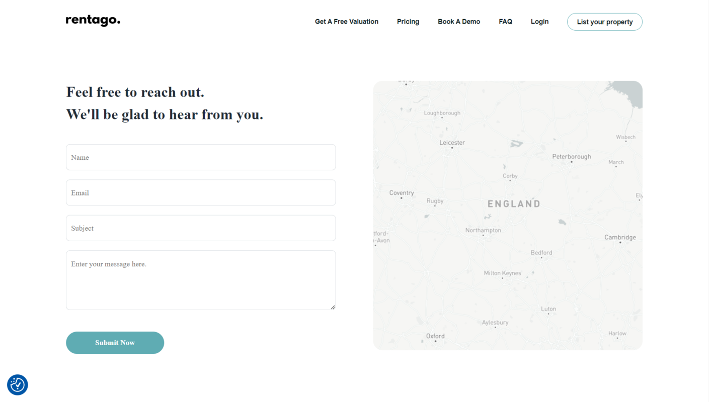Focus the Subject input field
709x402 pixels.
(201, 228)
